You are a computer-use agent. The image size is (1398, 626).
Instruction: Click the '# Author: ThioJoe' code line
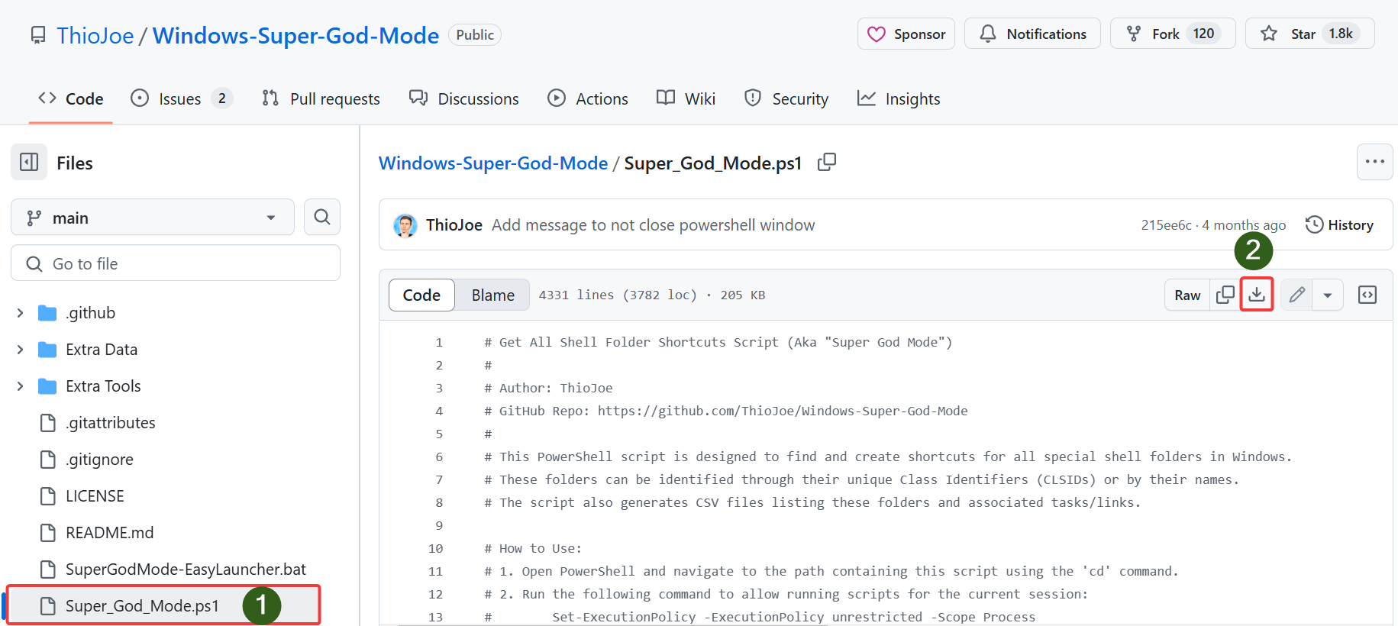(x=548, y=388)
